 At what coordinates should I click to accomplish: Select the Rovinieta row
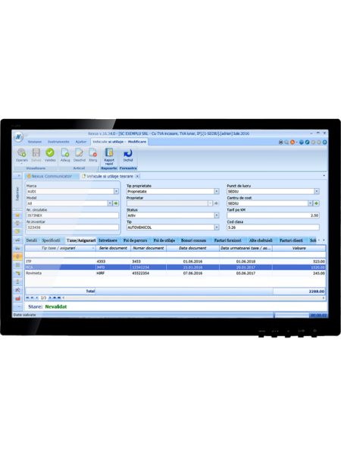point(175,273)
